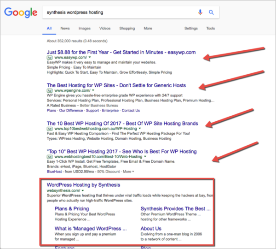Click Ad badge beside top10bestwebhosting.com.au
Screen dimensions: 276x249
(50, 129)
